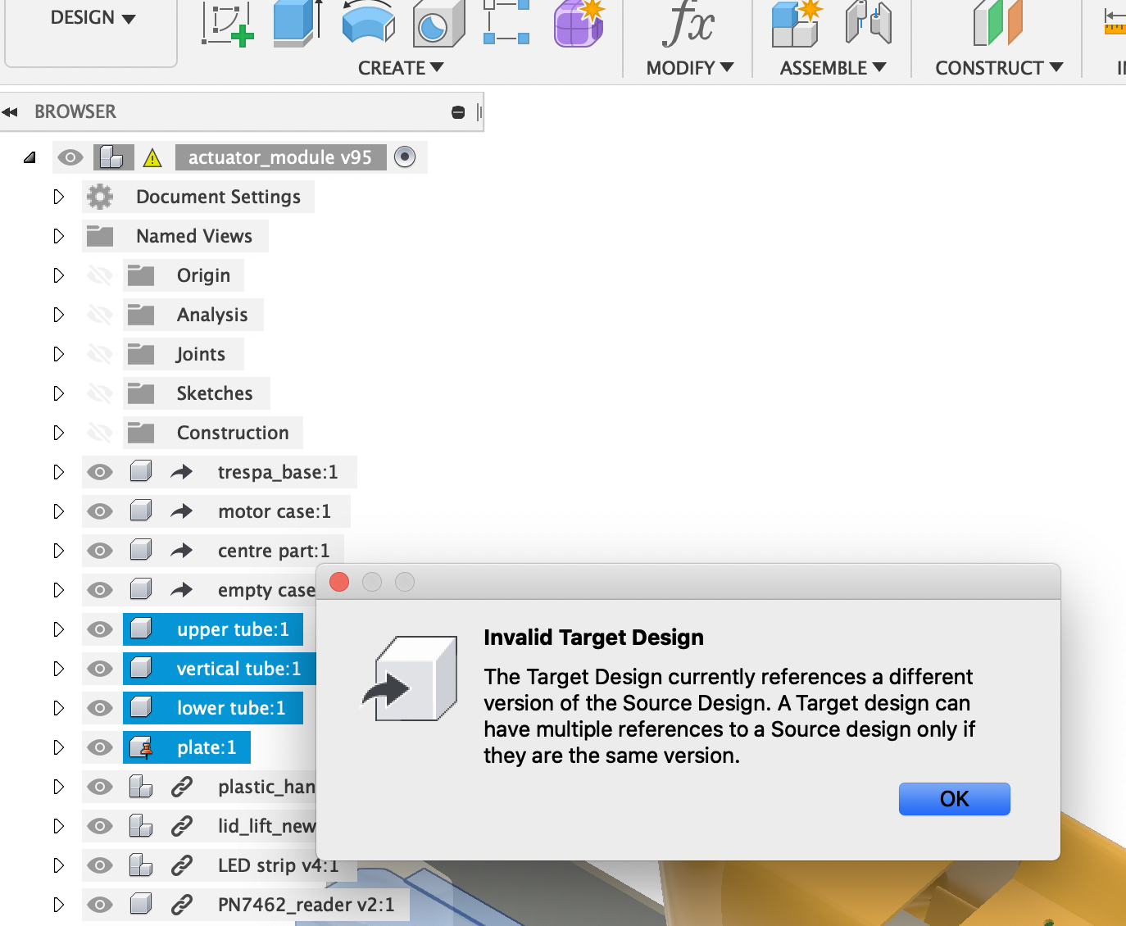Viewport: 1126px width, 926px height.
Task: Click the warning triangle on actuator_module
Action: [x=152, y=157]
